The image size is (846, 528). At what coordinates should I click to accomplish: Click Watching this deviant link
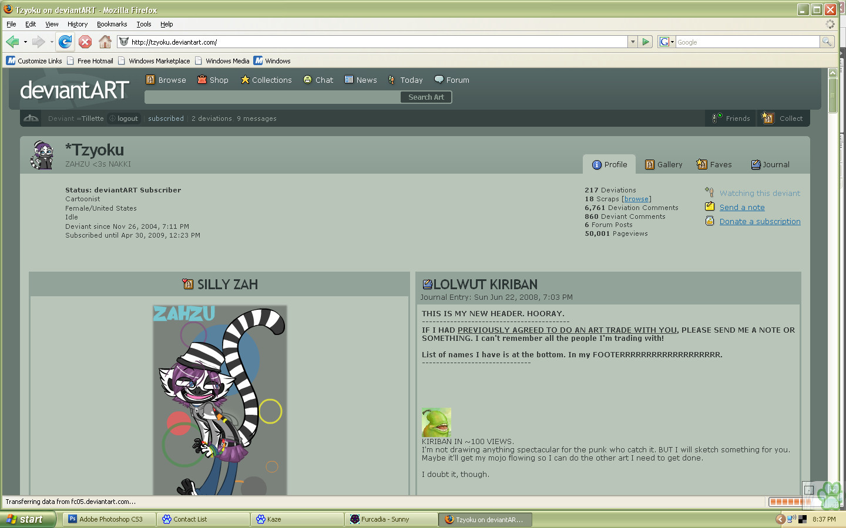tap(760, 193)
